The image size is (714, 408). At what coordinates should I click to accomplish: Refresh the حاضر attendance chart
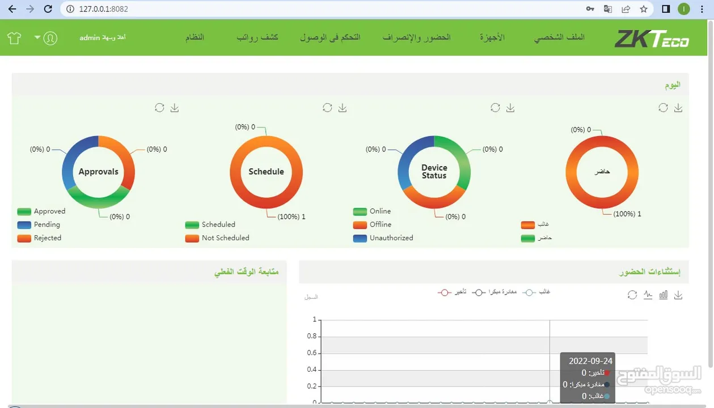[x=663, y=108]
